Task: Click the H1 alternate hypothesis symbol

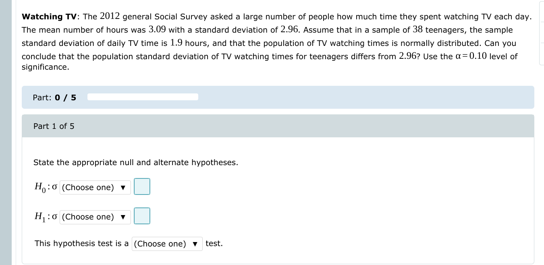Action: 40,216
